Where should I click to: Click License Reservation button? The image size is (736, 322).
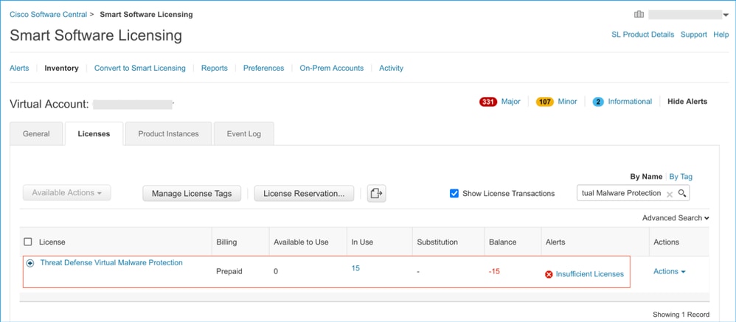[304, 194]
